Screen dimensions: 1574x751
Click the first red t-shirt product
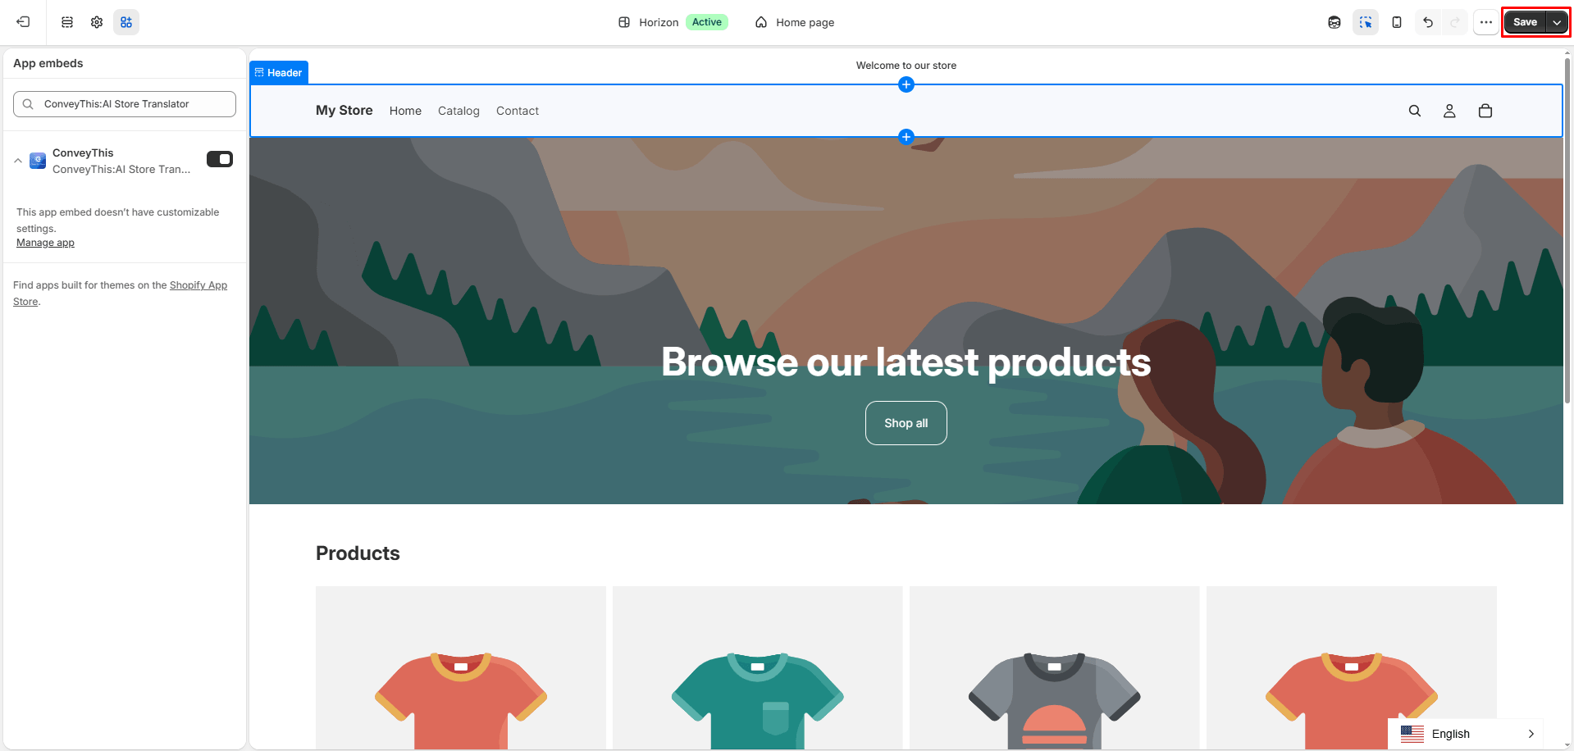pos(461,668)
